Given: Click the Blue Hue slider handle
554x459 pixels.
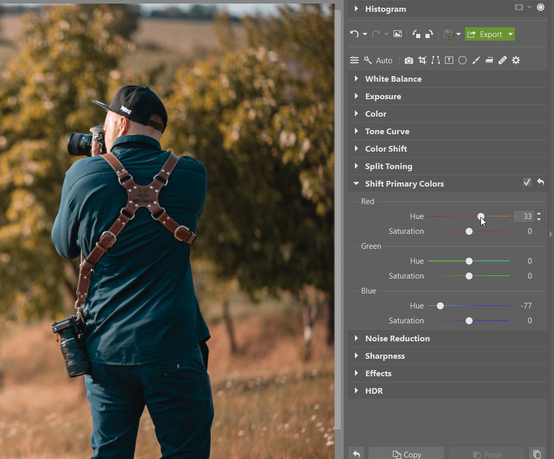Looking at the screenshot, I should coord(440,306).
